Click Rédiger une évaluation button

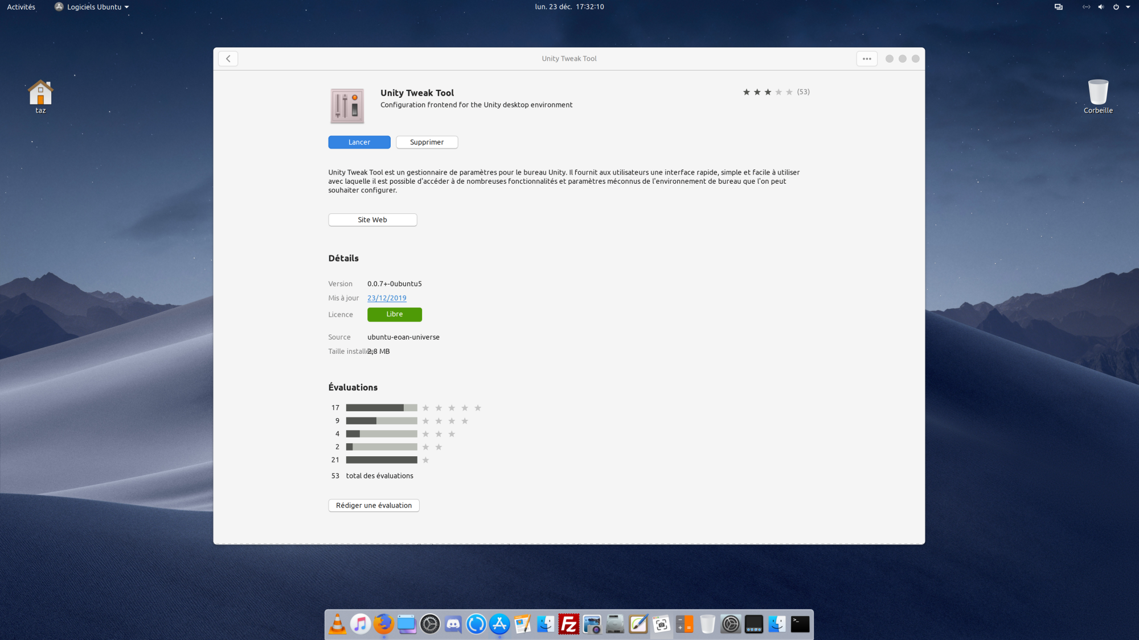(374, 505)
